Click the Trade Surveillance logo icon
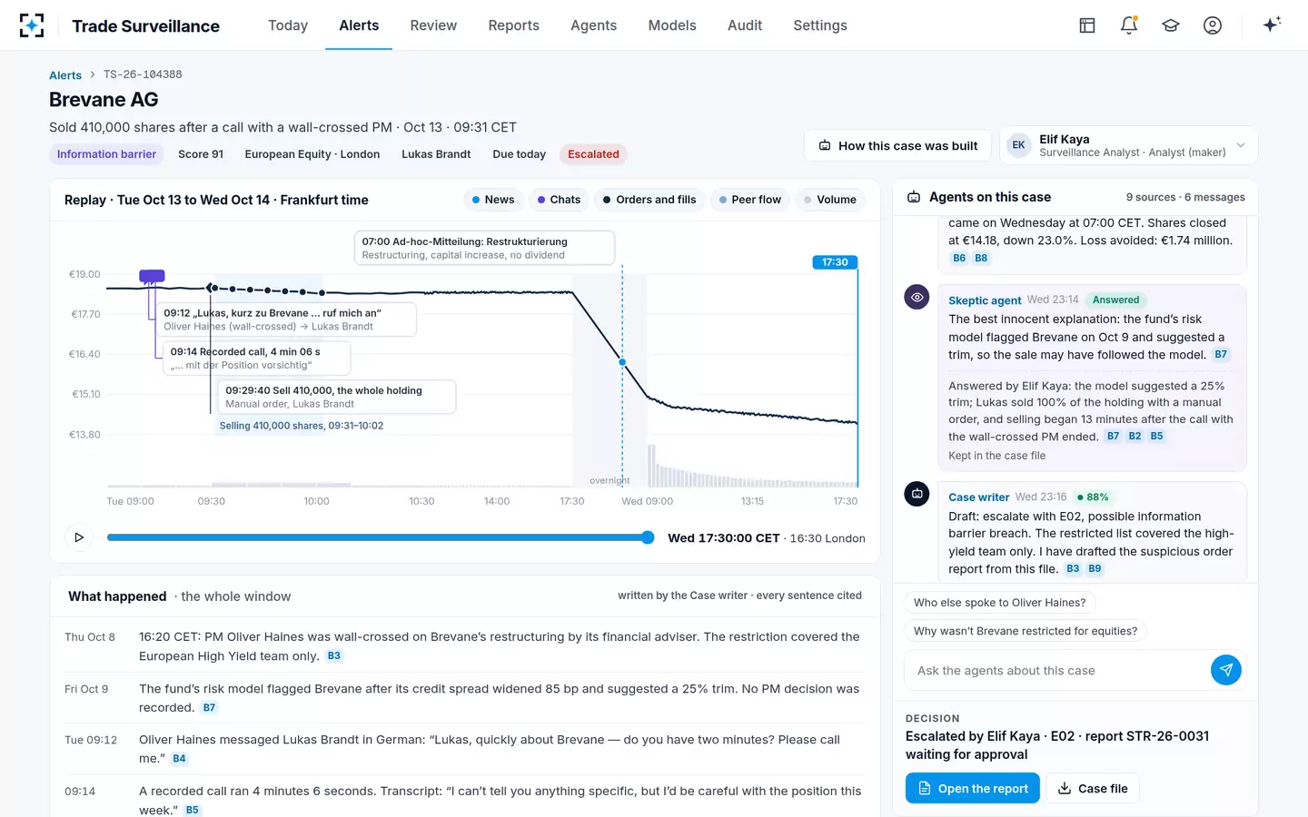Viewport: 1308px width, 817px height. point(32,25)
